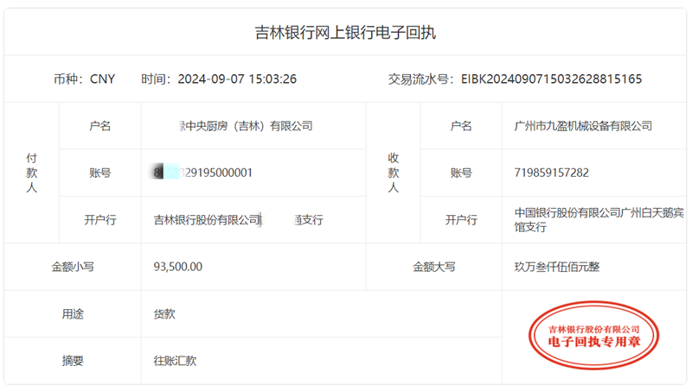This screenshot has height=391, width=692.
Task: Click the 收款人 payee header cell
Action: pyautogui.click(x=393, y=173)
